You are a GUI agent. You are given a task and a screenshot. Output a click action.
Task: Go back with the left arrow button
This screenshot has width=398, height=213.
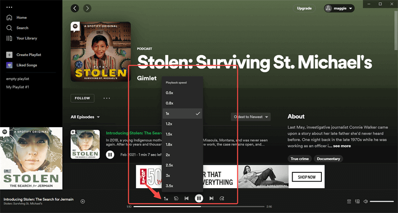pyautogui.click(x=75, y=8)
